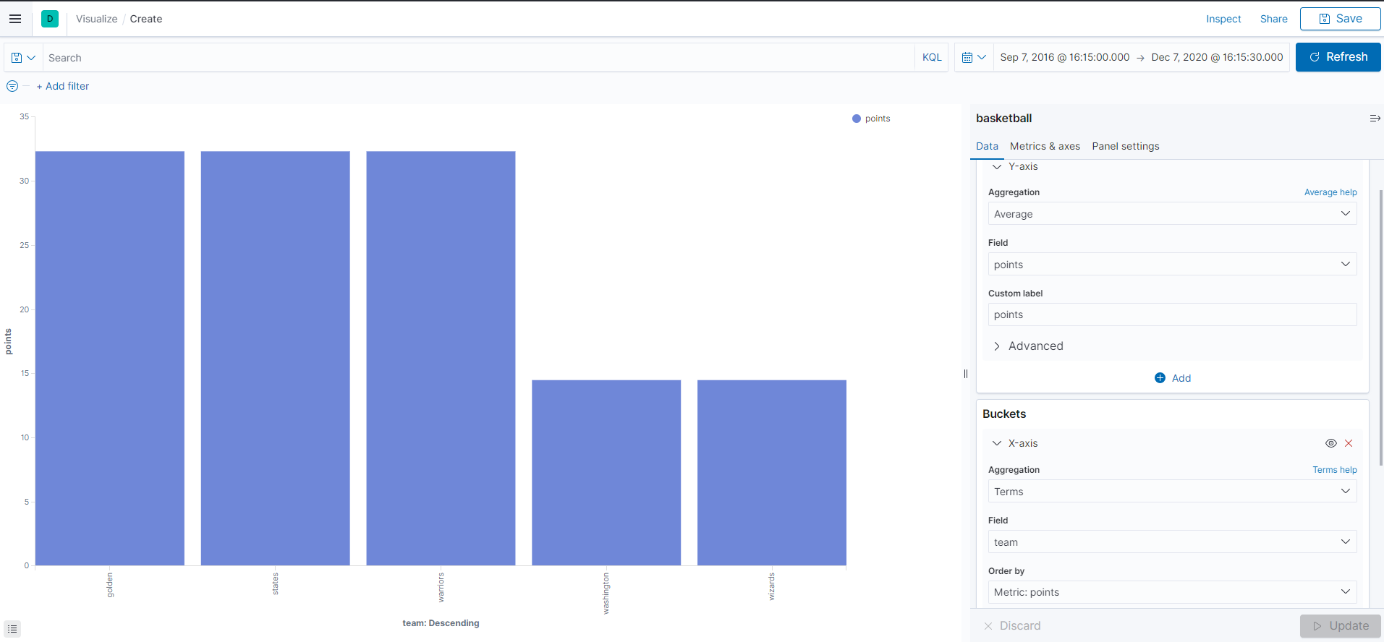This screenshot has width=1384, height=642.
Task: Open the saved query menu
Action: (x=23, y=58)
